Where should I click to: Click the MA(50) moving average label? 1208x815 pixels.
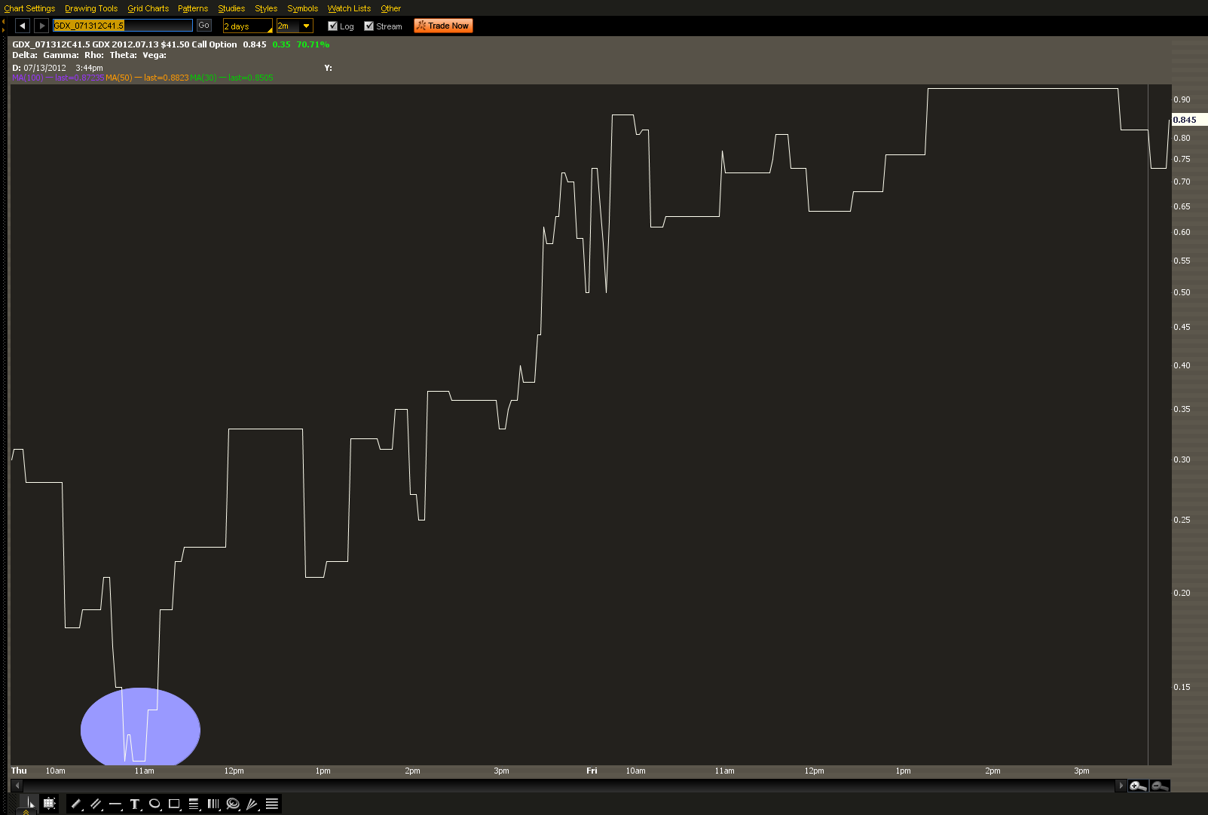coord(147,78)
